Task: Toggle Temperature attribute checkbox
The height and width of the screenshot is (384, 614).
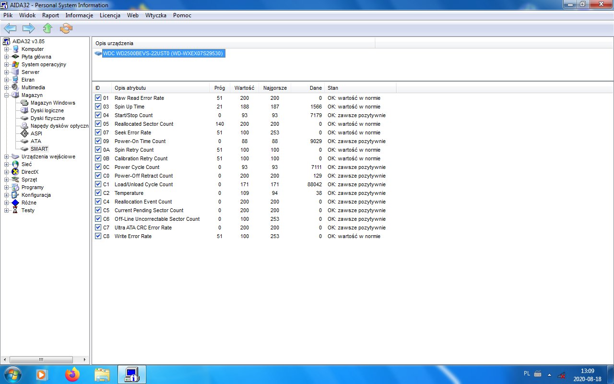Action: [x=98, y=193]
